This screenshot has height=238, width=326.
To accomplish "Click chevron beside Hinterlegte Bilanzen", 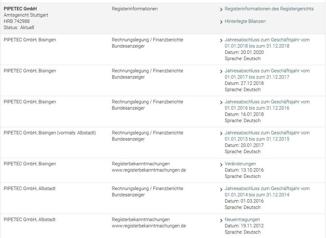I will [x=221, y=22].
